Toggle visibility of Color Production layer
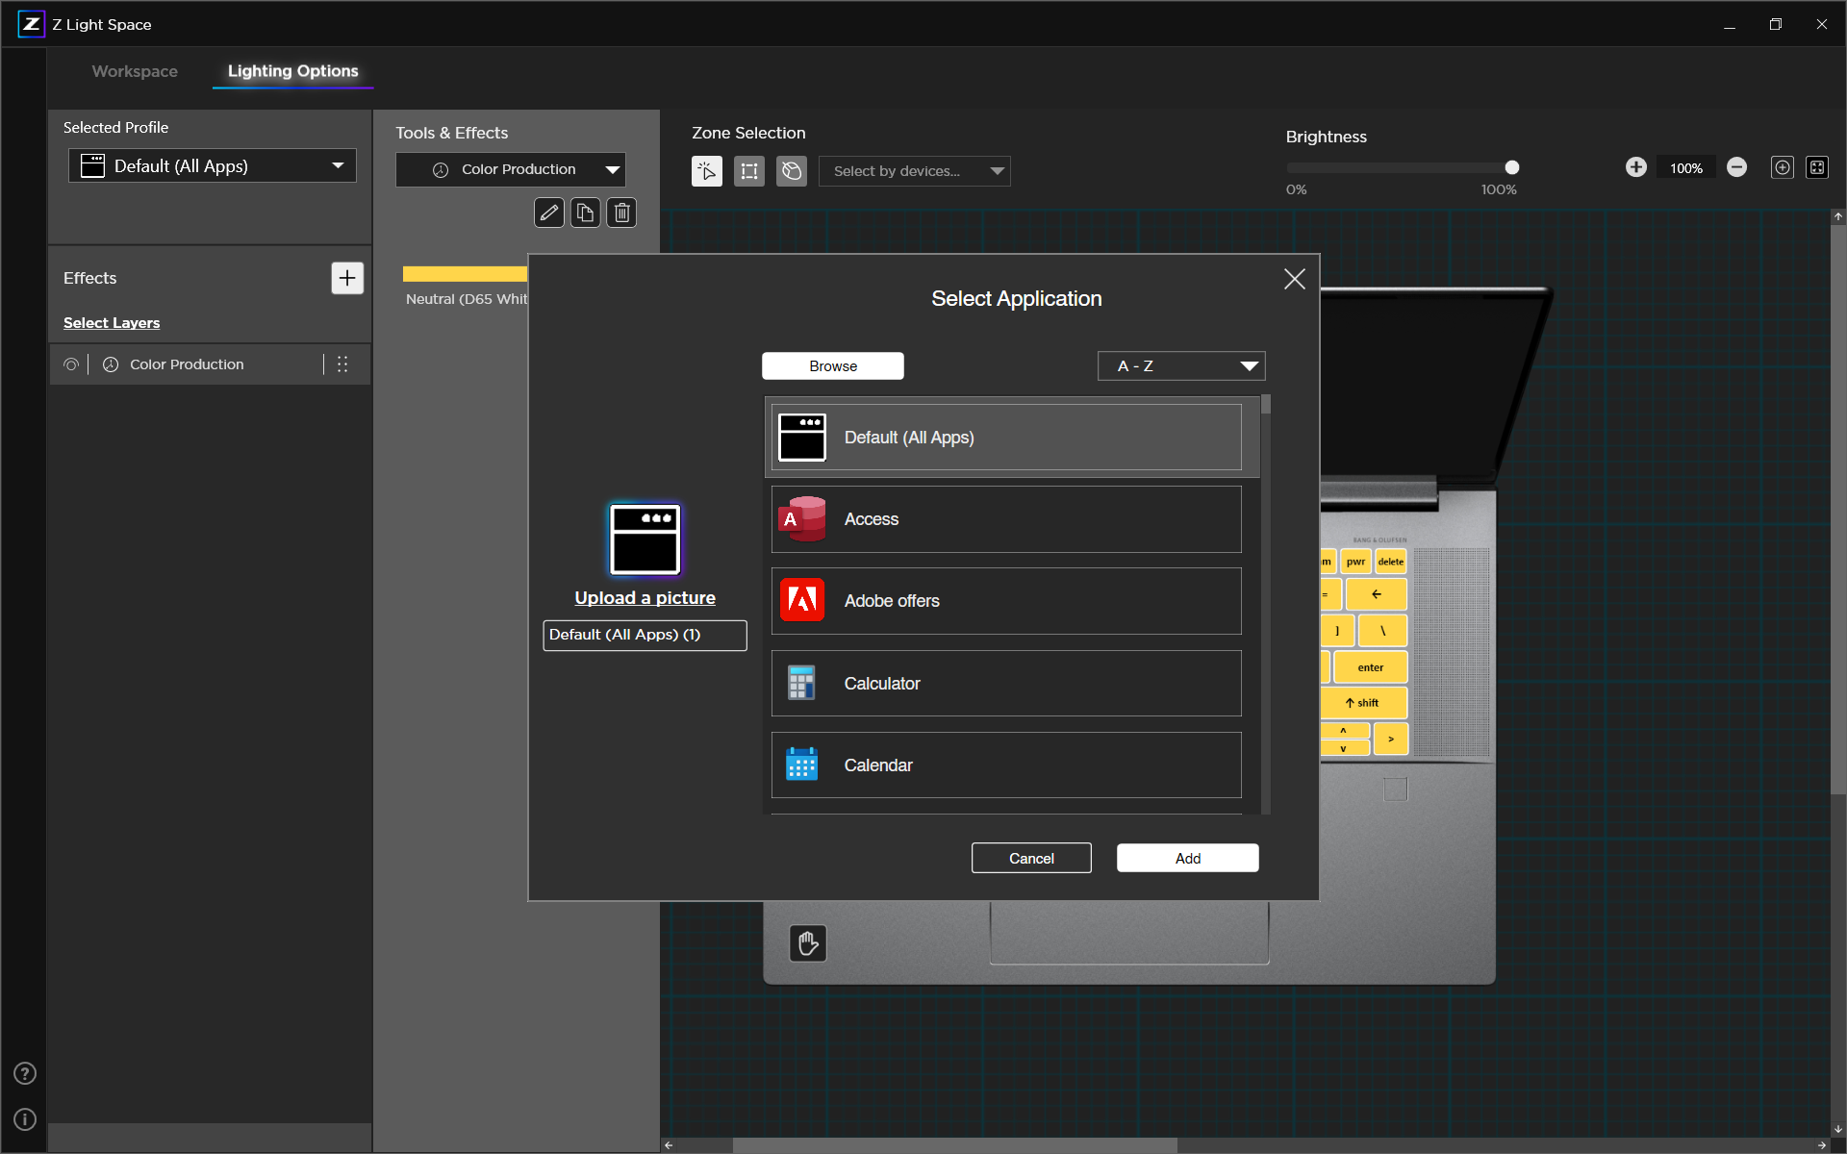This screenshot has width=1847, height=1154. pos(71,364)
